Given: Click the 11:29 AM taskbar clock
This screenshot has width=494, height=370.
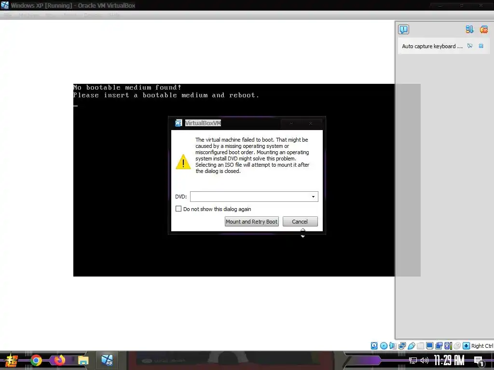Looking at the screenshot, I should click(x=449, y=360).
